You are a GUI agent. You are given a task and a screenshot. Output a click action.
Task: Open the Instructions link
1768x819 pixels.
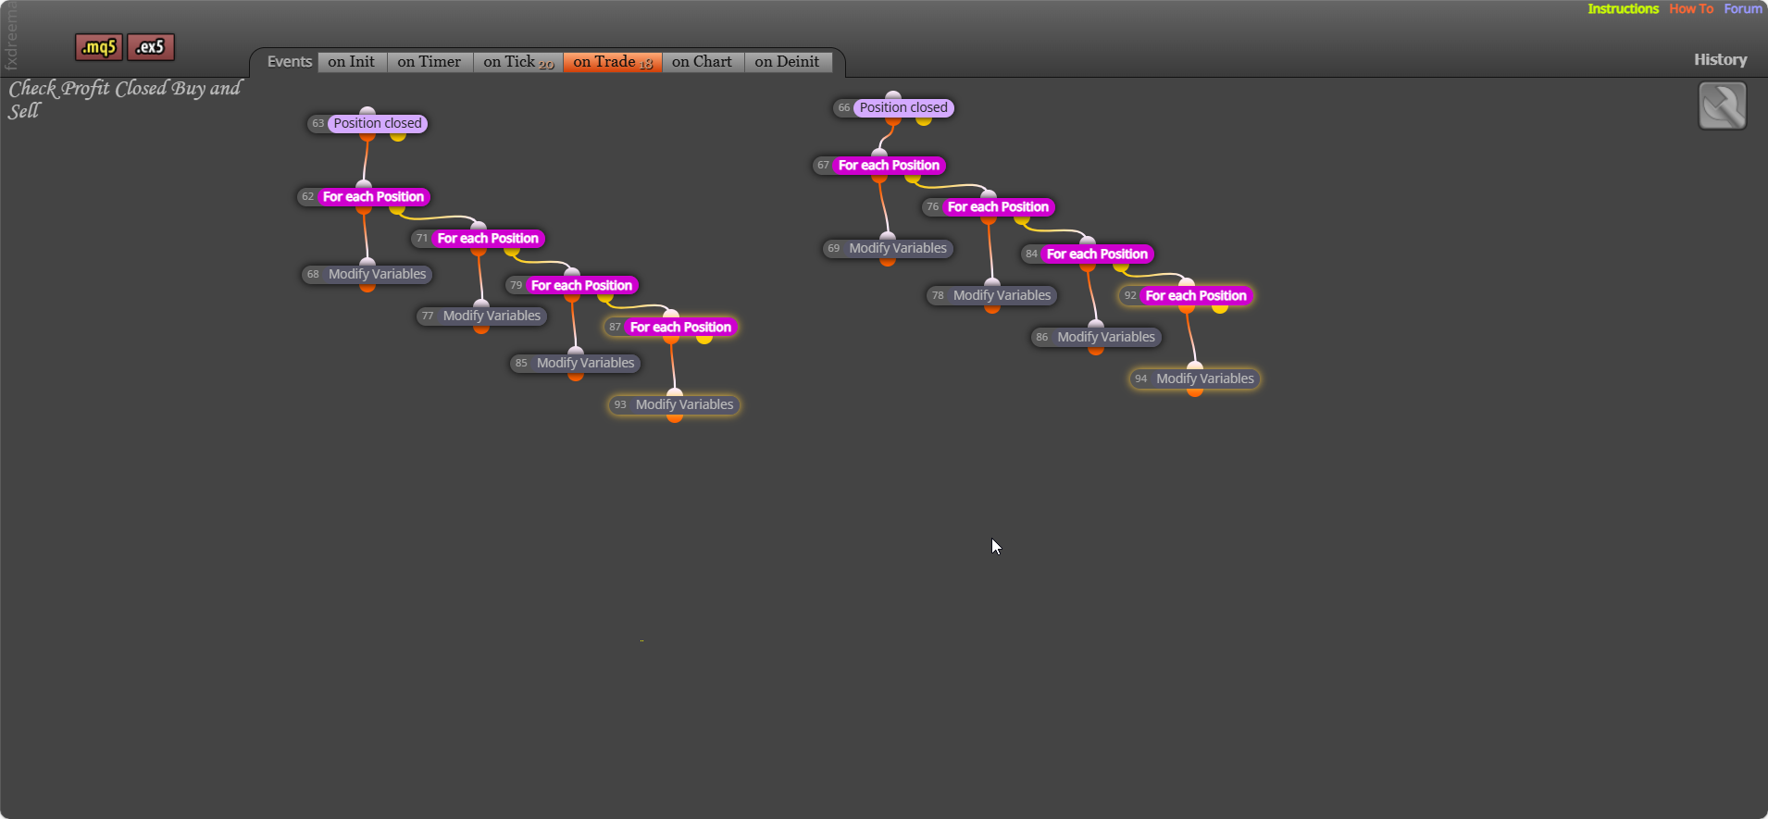coord(1624,8)
